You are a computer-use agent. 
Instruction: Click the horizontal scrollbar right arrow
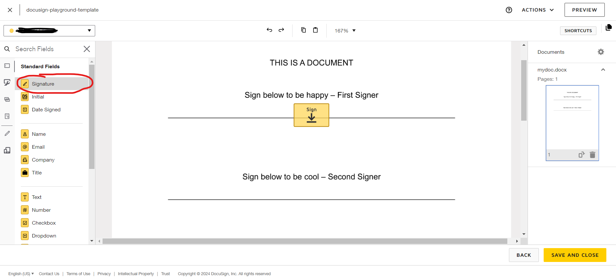click(517, 241)
